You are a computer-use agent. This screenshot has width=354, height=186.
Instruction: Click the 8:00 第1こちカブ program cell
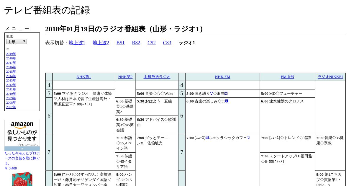pos(330,178)
